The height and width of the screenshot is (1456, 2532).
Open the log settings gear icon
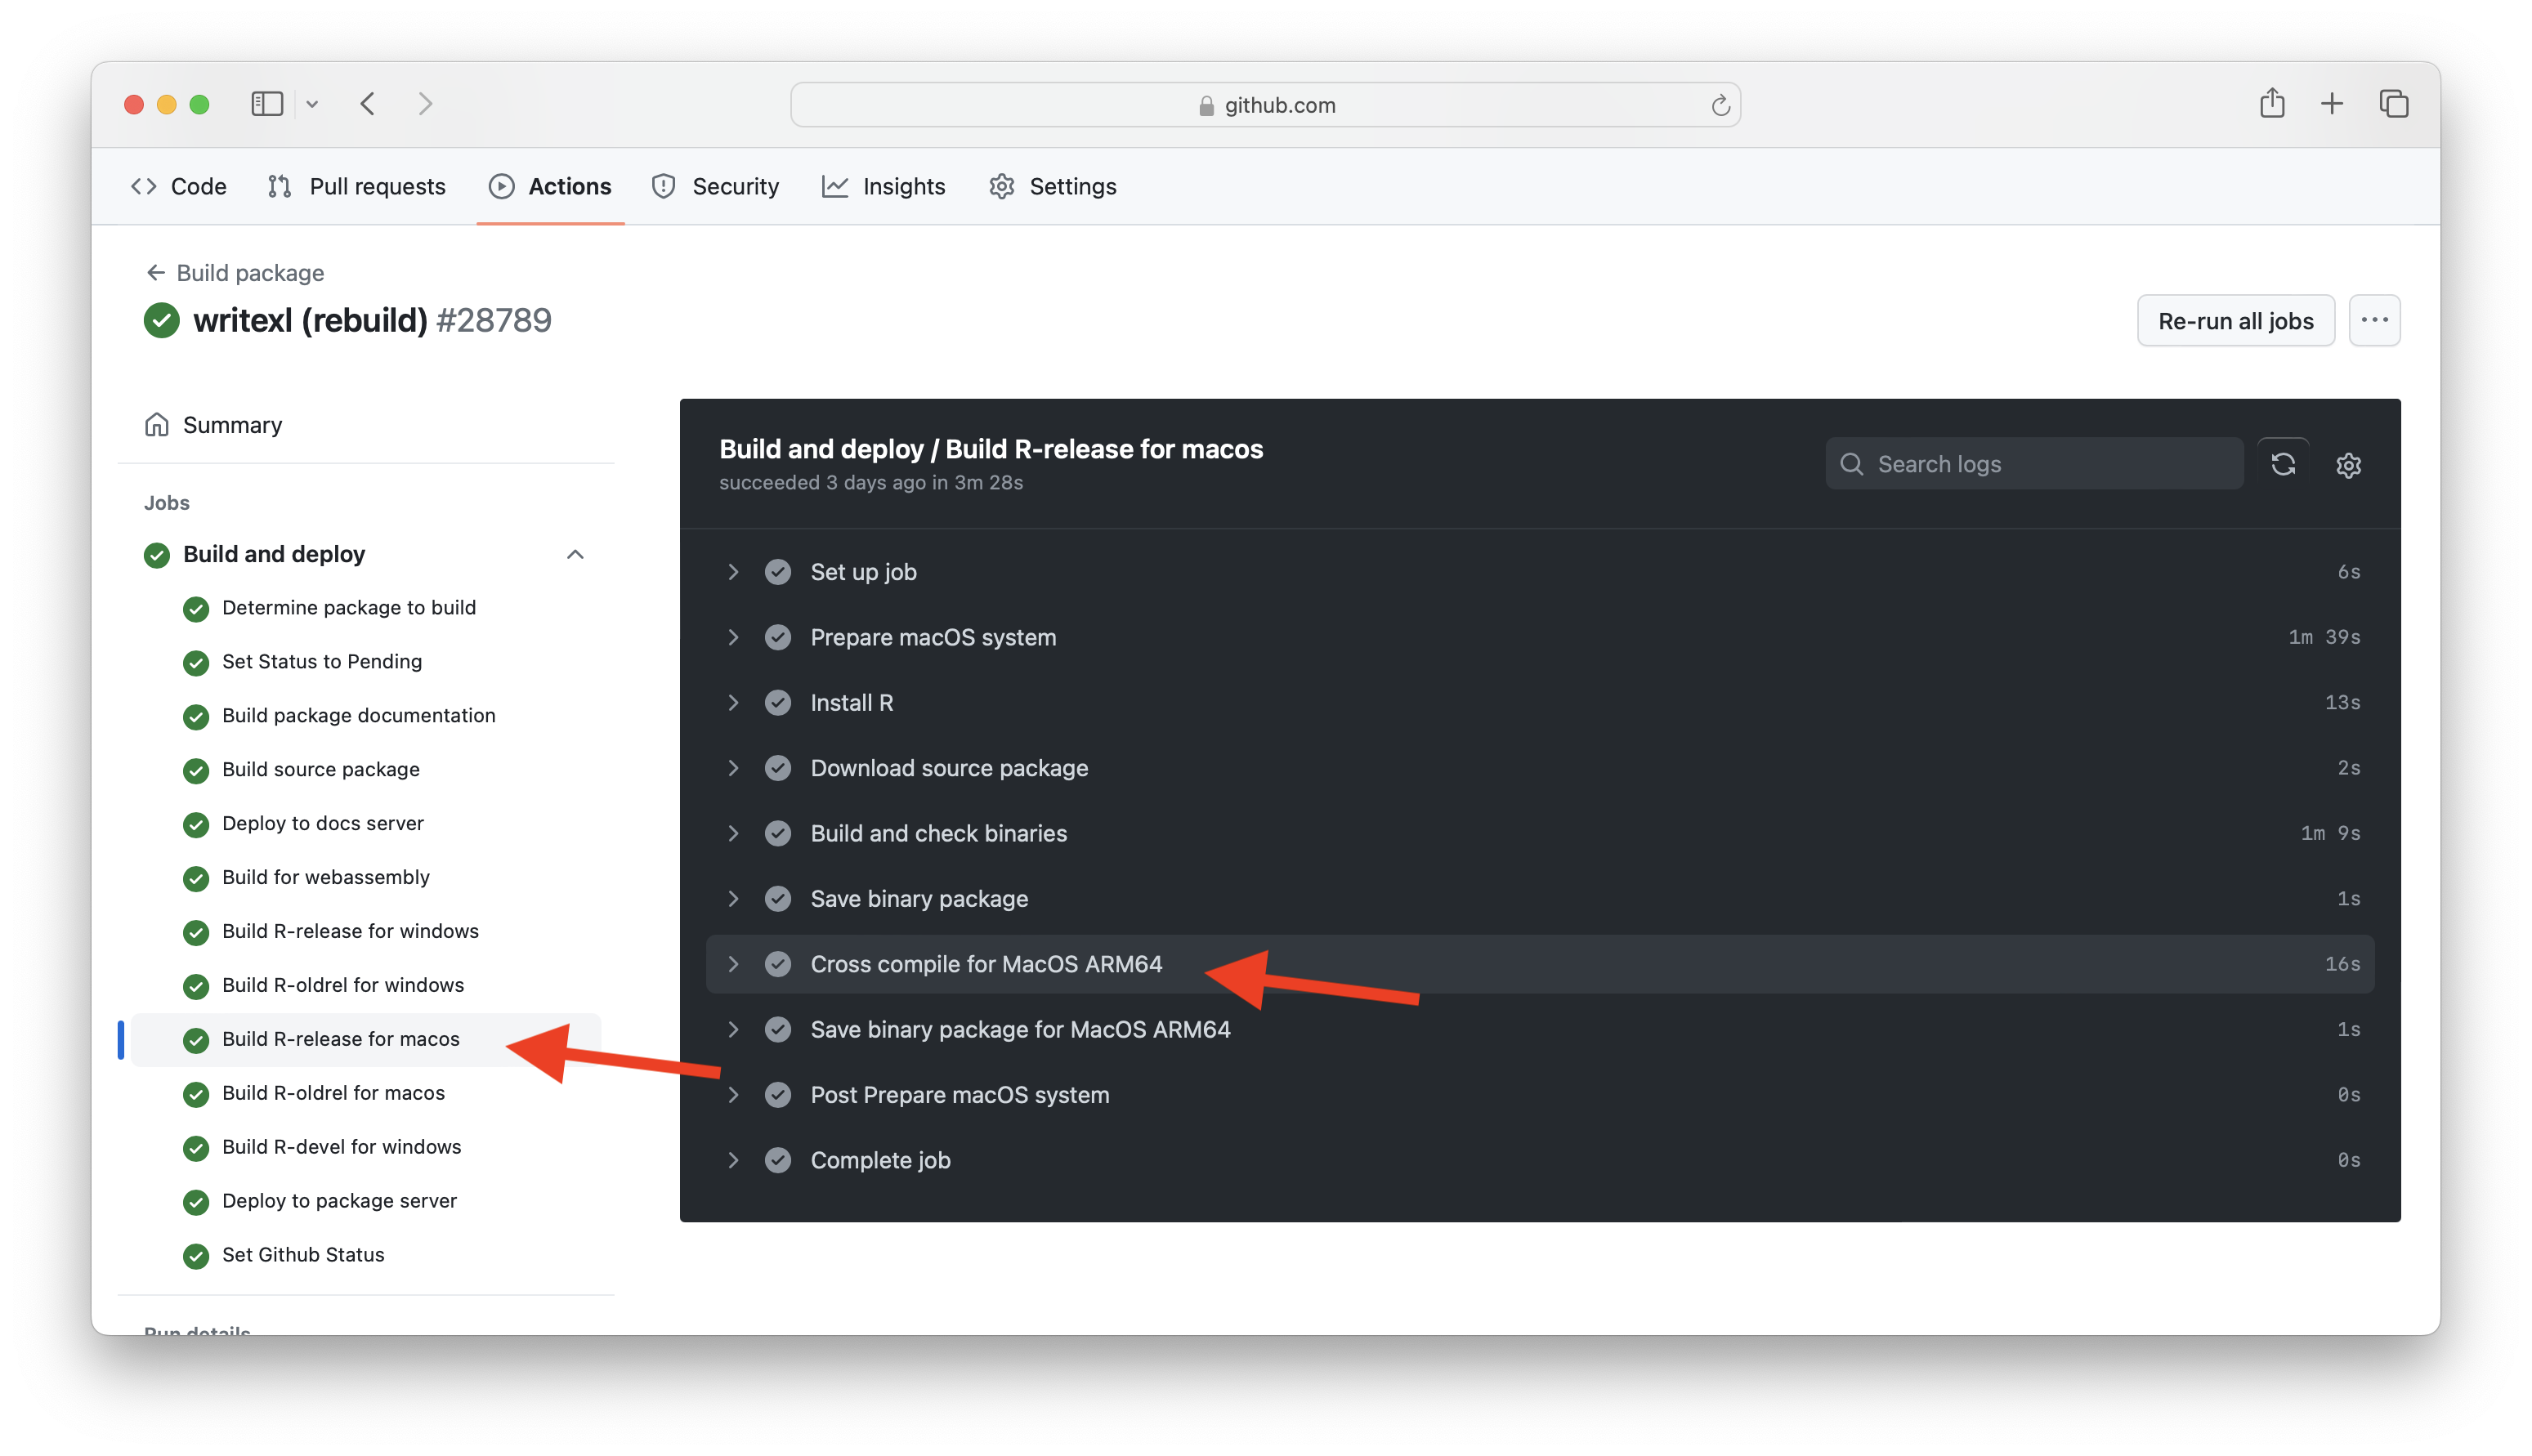point(2349,465)
